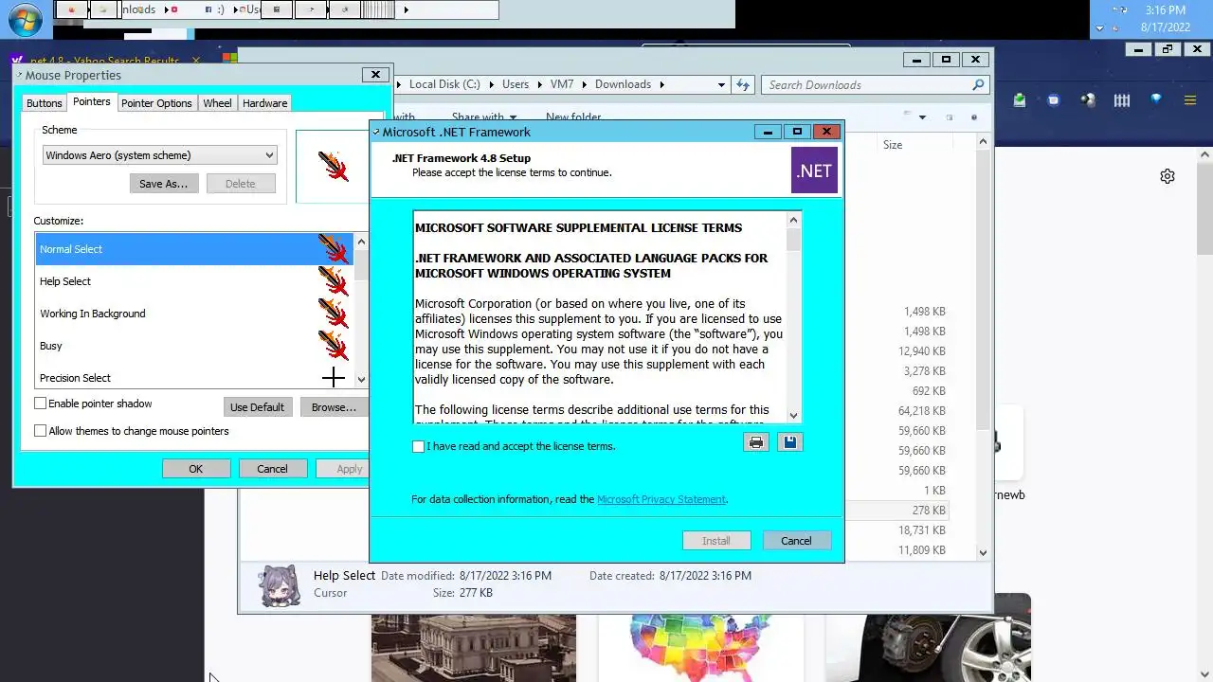Image resolution: width=1213 pixels, height=682 pixels.
Task: Switch to the Wheel tab
Action: point(217,103)
